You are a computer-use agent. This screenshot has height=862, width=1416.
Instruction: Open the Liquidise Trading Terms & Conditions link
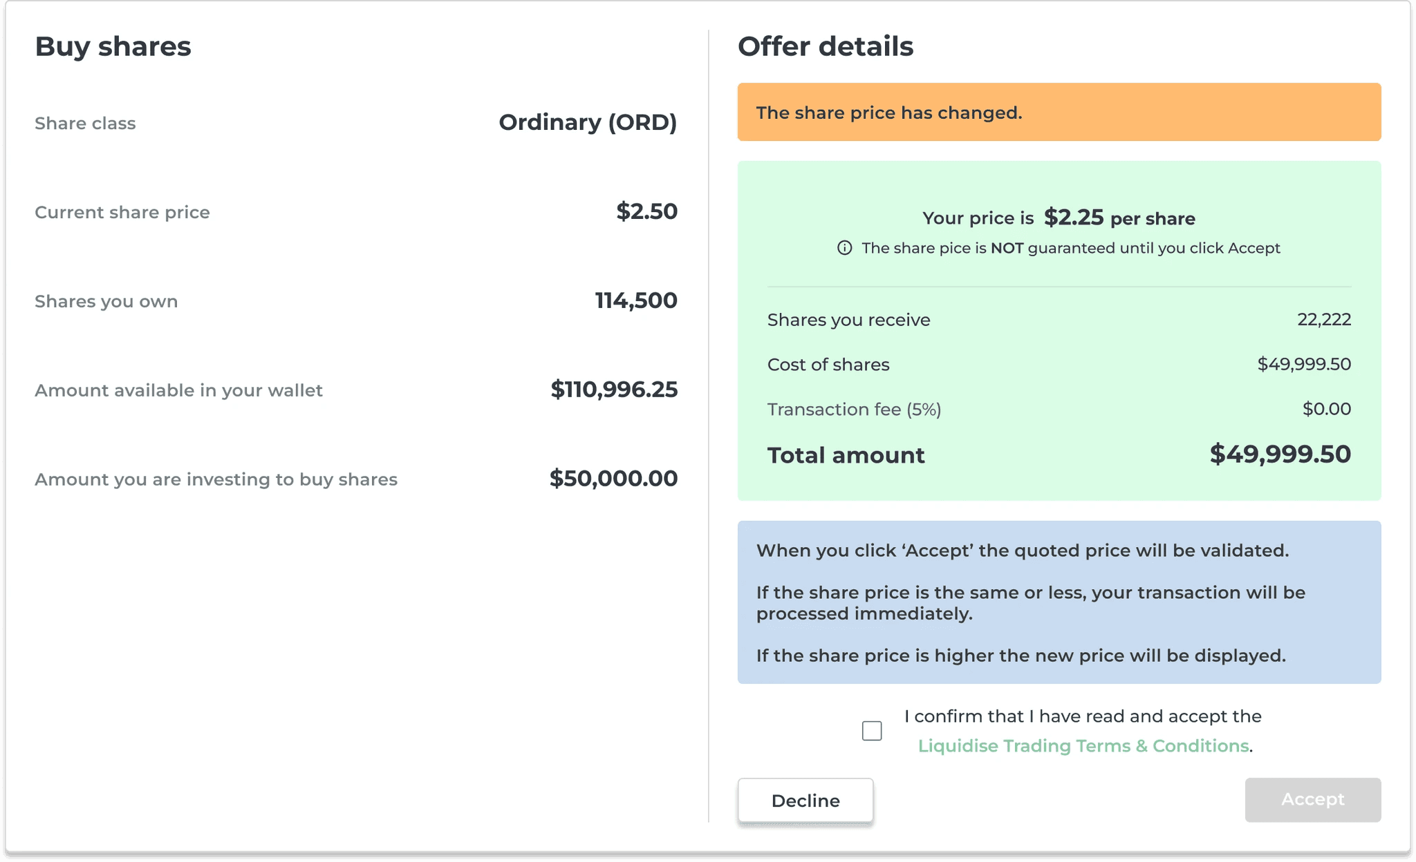(1083, 746)
